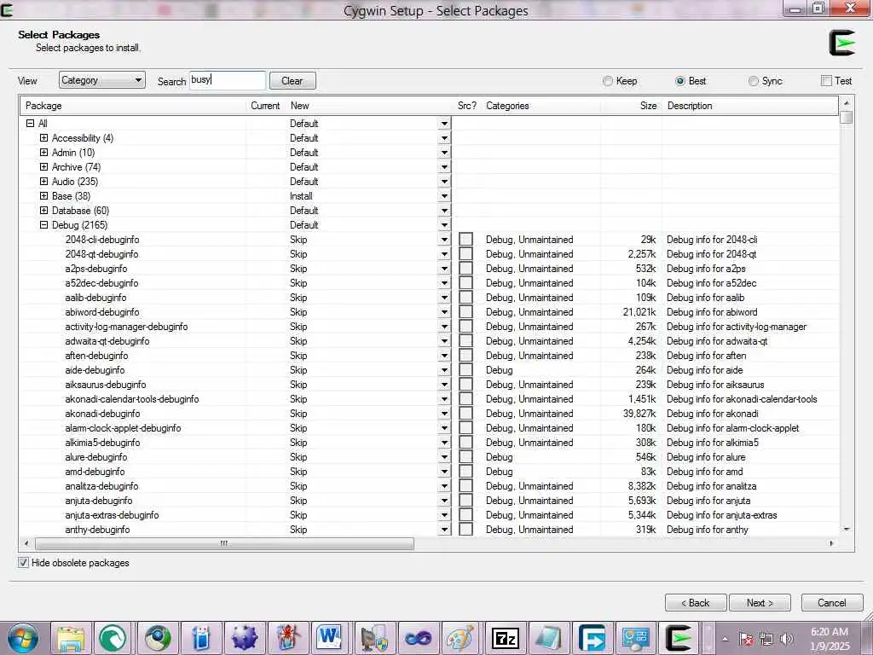The width and height of the screenshot is (873, 655).
Task: Expand the Database (60) category
Action: 44,210
